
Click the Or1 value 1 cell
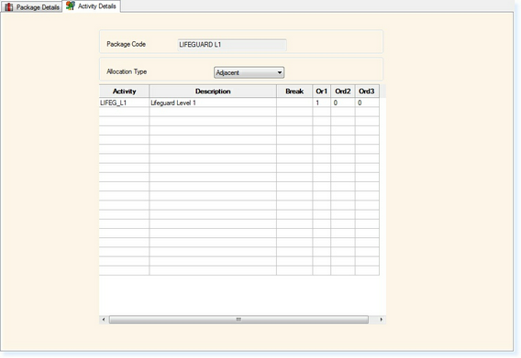321,103
